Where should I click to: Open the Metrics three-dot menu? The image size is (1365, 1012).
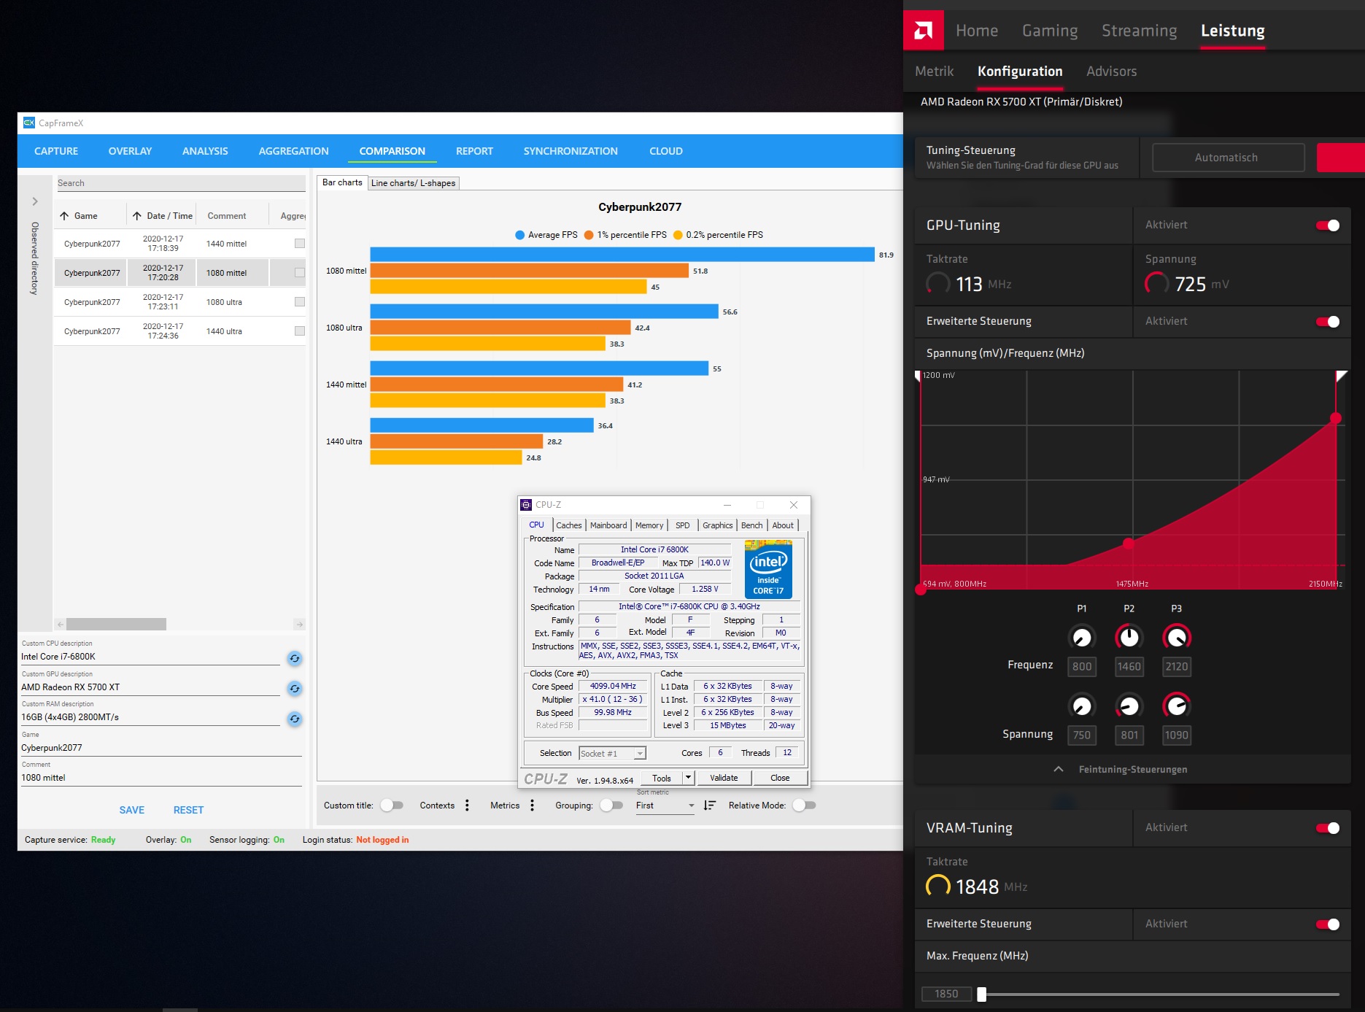[x=532, y=806]
